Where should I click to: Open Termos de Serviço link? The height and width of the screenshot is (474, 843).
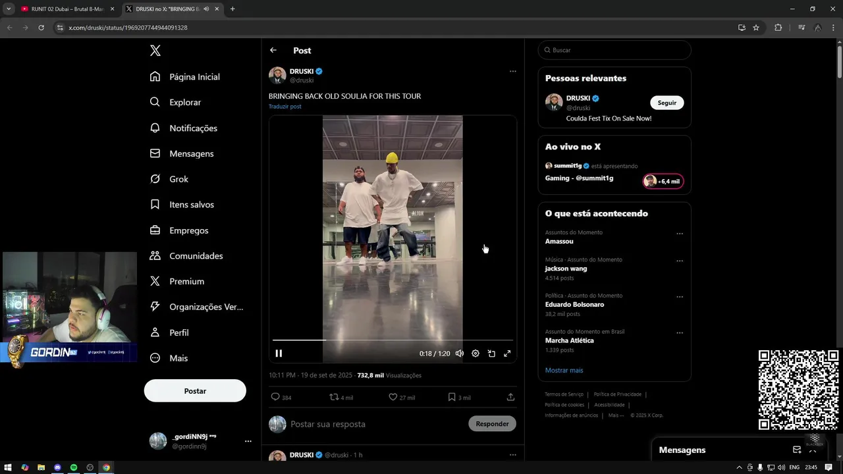point(564,394)
